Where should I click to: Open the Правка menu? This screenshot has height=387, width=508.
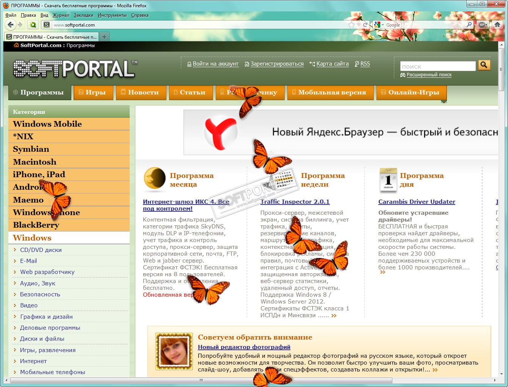pos(28,15)
